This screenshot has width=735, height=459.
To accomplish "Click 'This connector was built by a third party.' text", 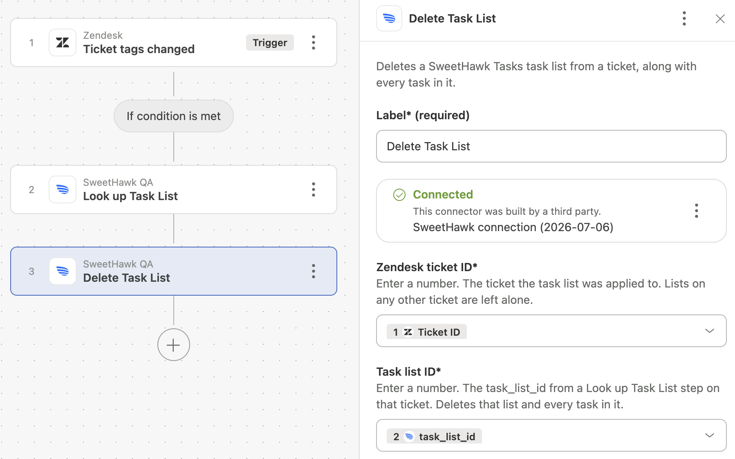I will [x=507, y=211].
